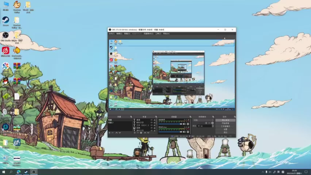Click the Stop Streaming button in Controls
Image resolution: width=311 pixels, height=175 pixels.
point(225,120)
